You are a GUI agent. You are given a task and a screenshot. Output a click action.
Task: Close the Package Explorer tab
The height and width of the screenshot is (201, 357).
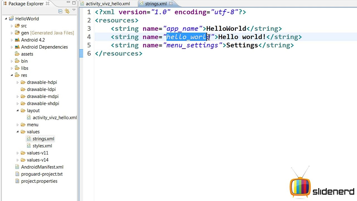pos(47,4)
